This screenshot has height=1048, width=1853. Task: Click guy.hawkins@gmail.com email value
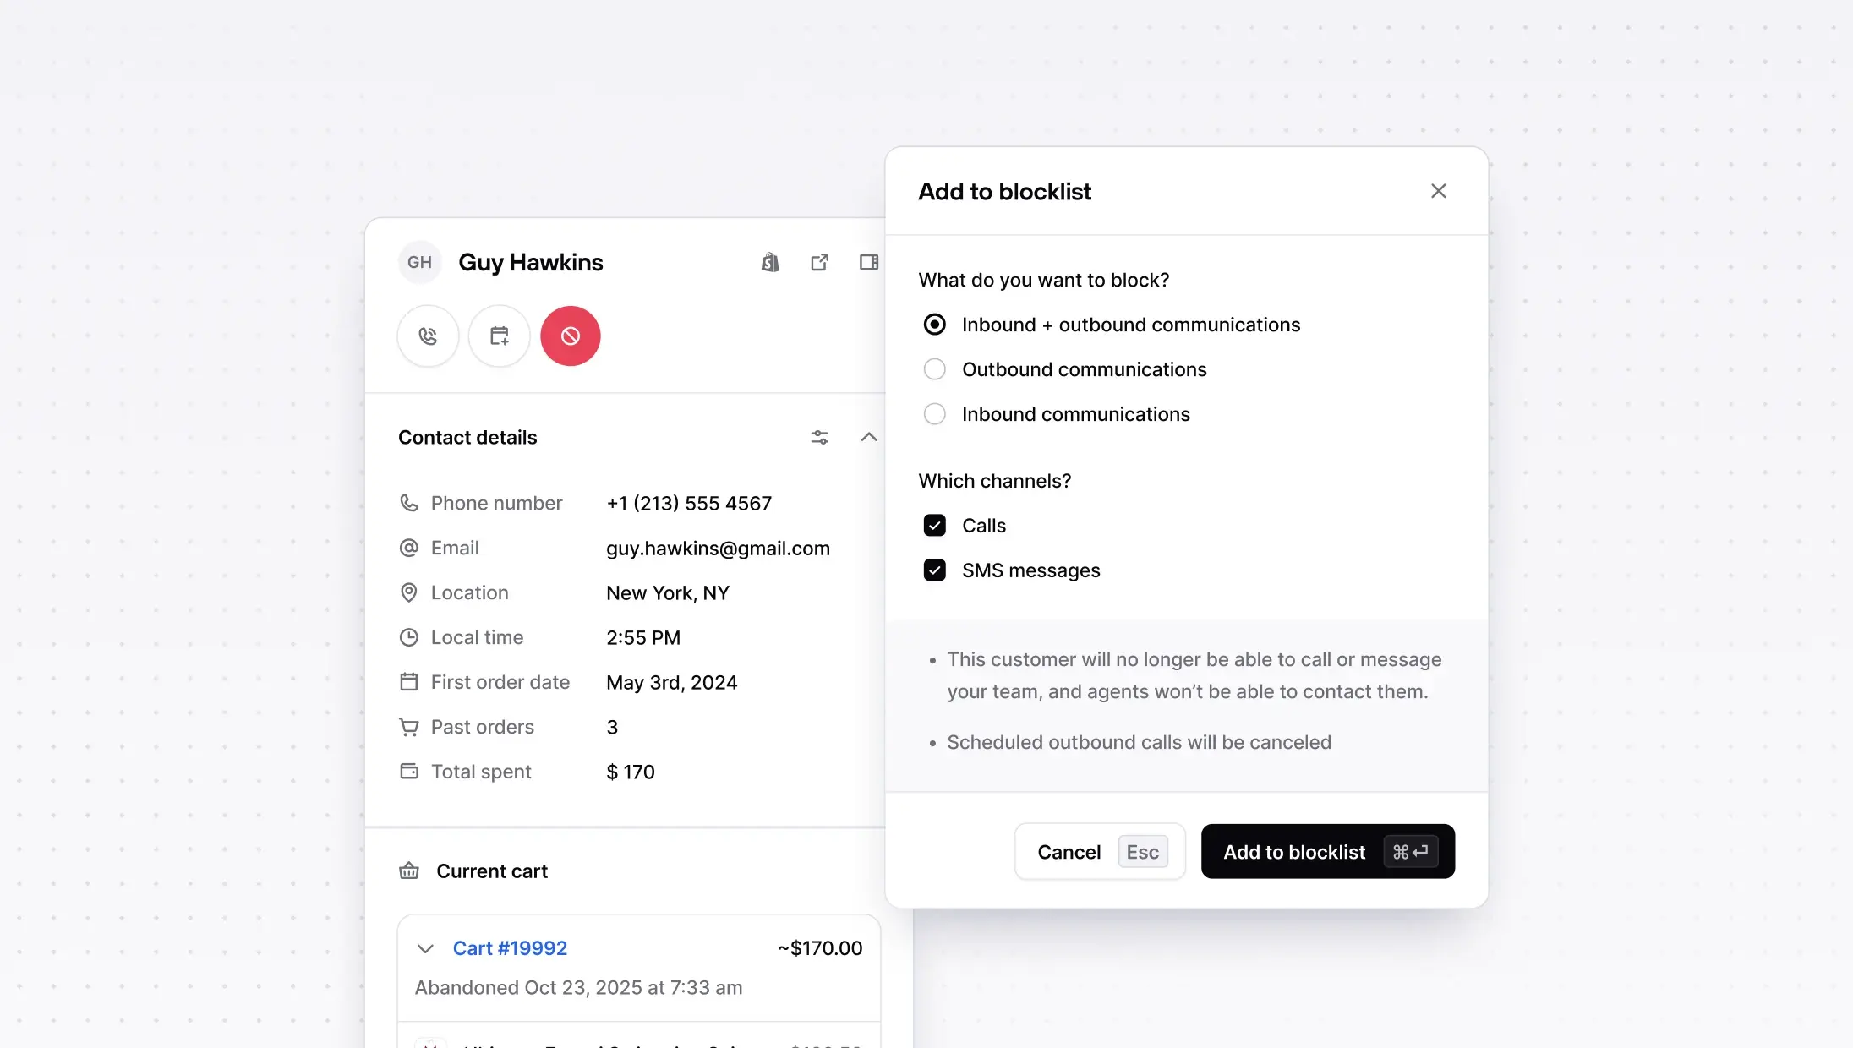click(718, 548)
